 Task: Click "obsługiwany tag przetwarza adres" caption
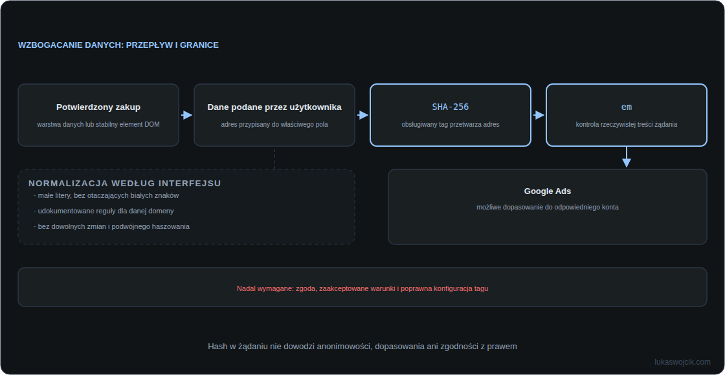pos(451,124)
